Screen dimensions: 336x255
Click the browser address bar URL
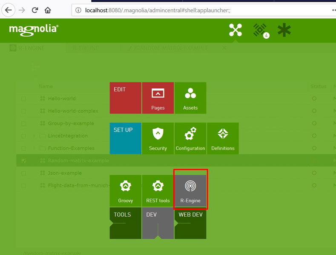158,10
